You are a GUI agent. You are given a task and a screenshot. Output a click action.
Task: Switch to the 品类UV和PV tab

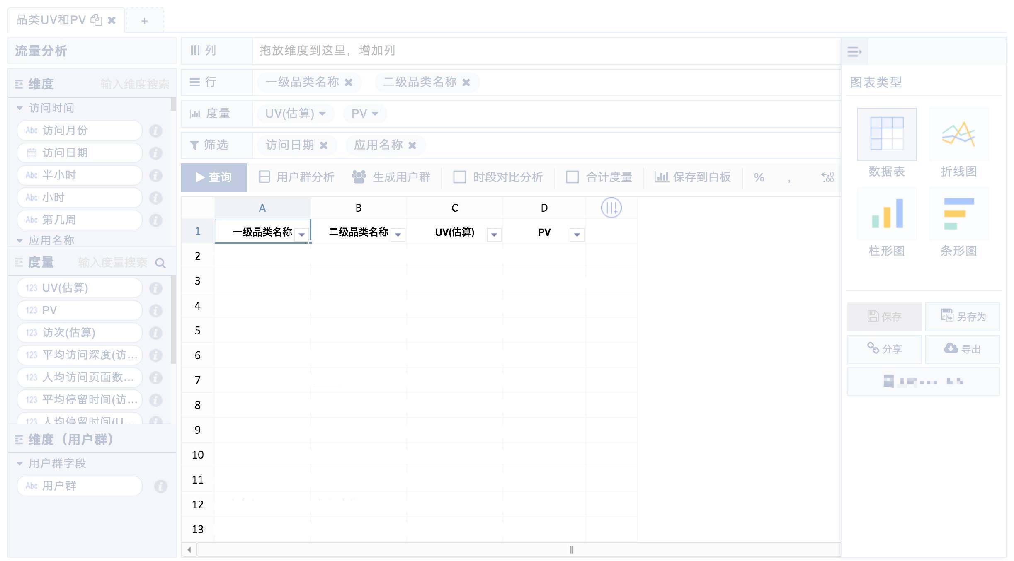(51, 20)
